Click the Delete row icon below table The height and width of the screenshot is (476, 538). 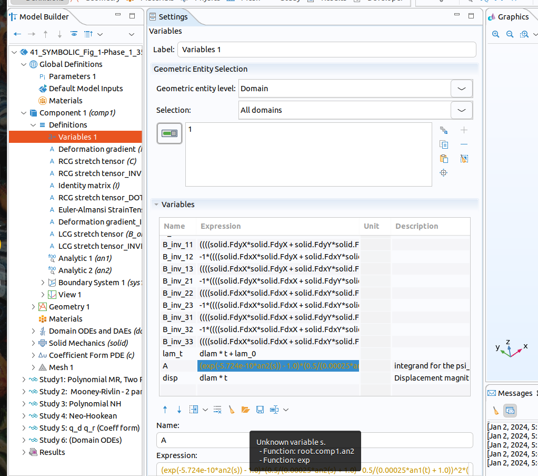pos(217,410)
